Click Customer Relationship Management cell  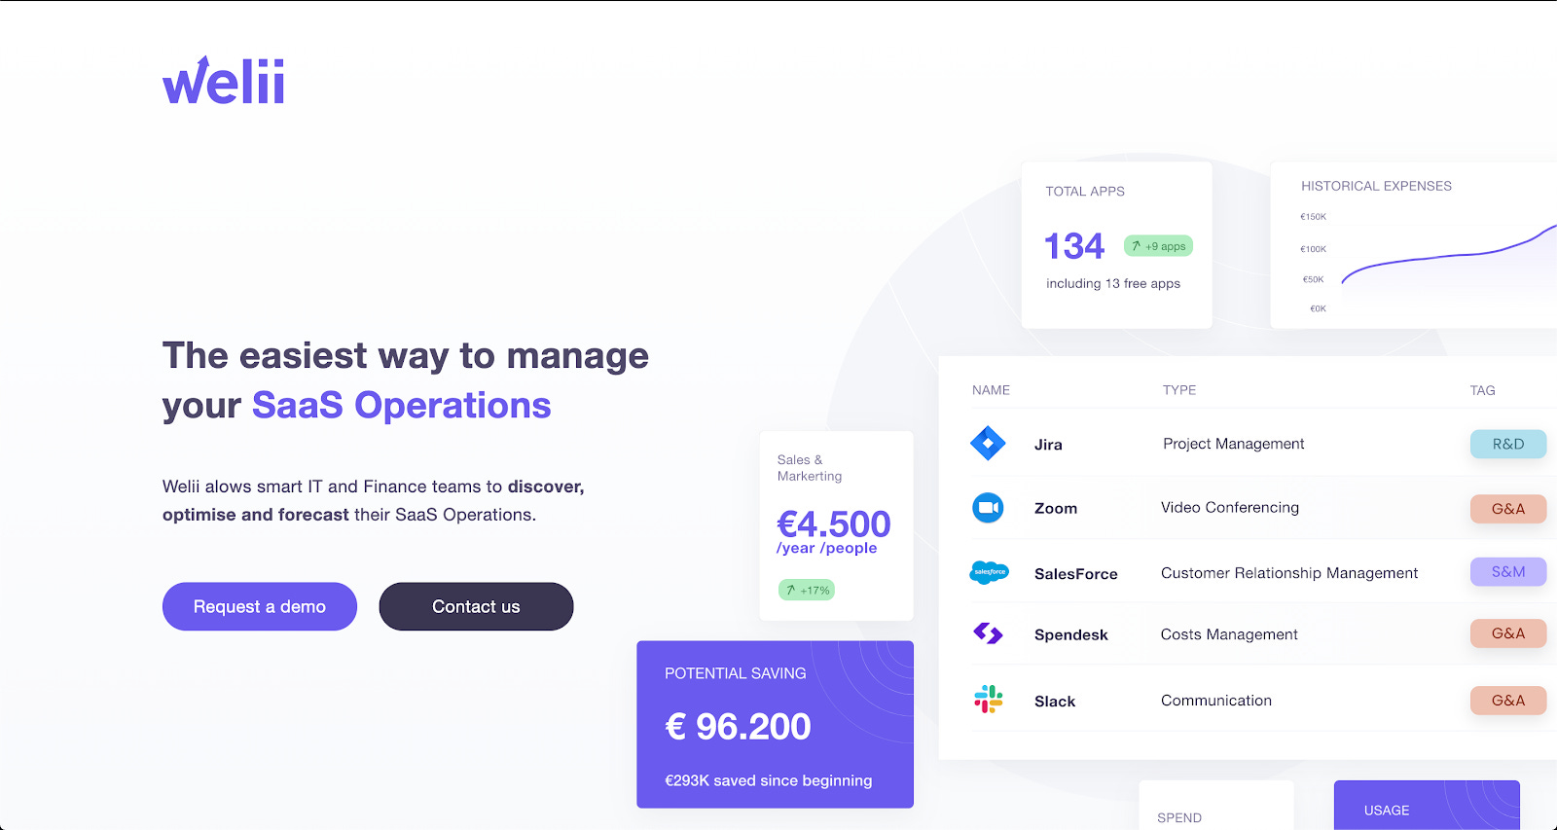click(x=1289, y=573)
